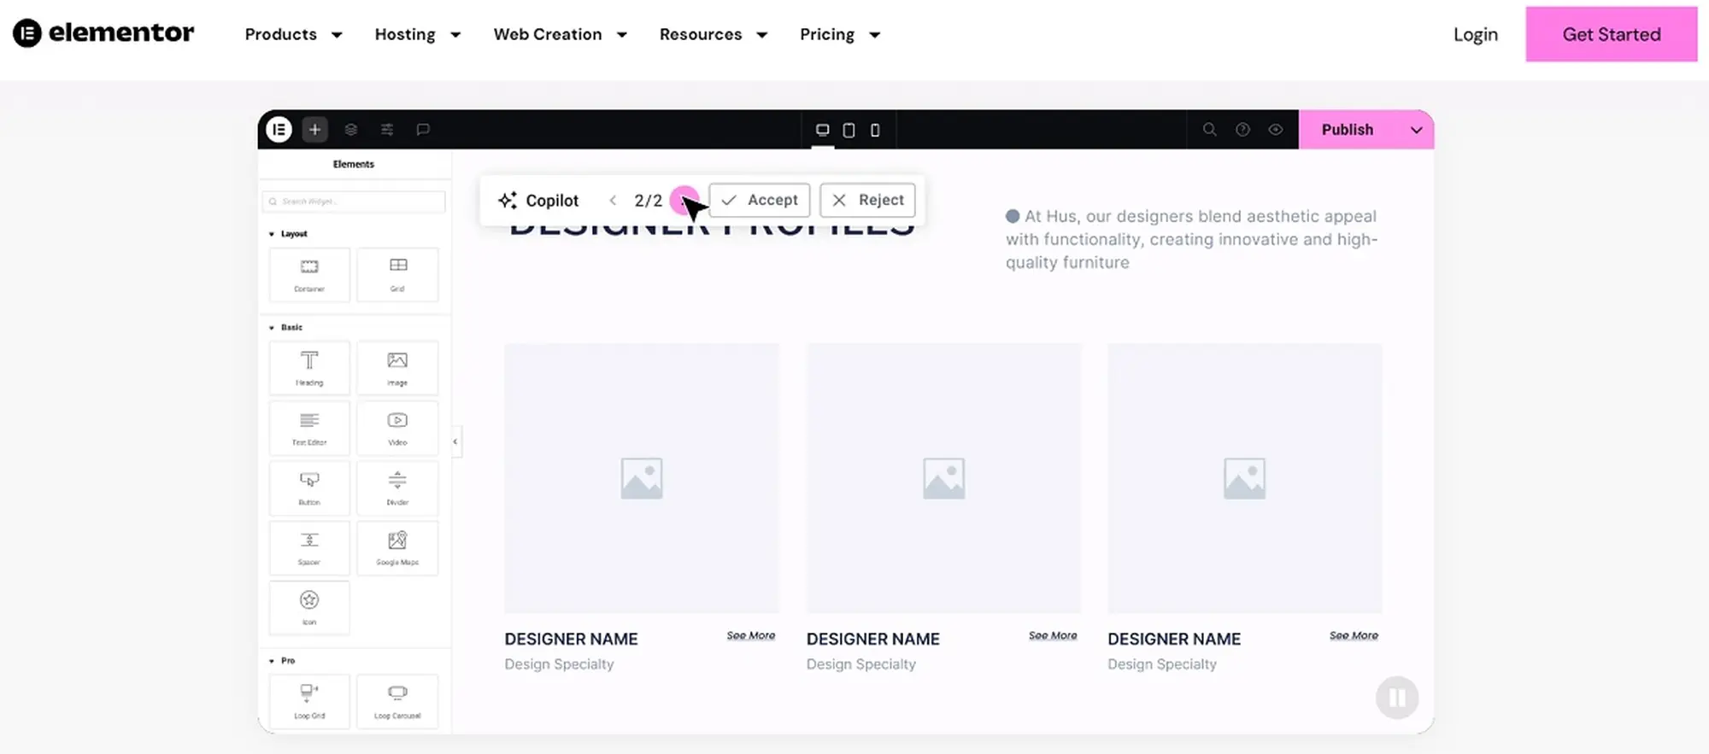Click the Elements panel title
Screen dimensions: 1709x754
point(354,164)
